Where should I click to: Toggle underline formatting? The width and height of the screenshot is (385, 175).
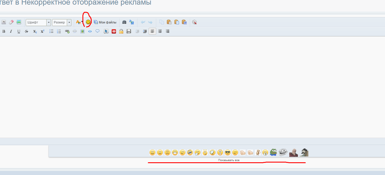pyautogui.click(x=19, y=31)
